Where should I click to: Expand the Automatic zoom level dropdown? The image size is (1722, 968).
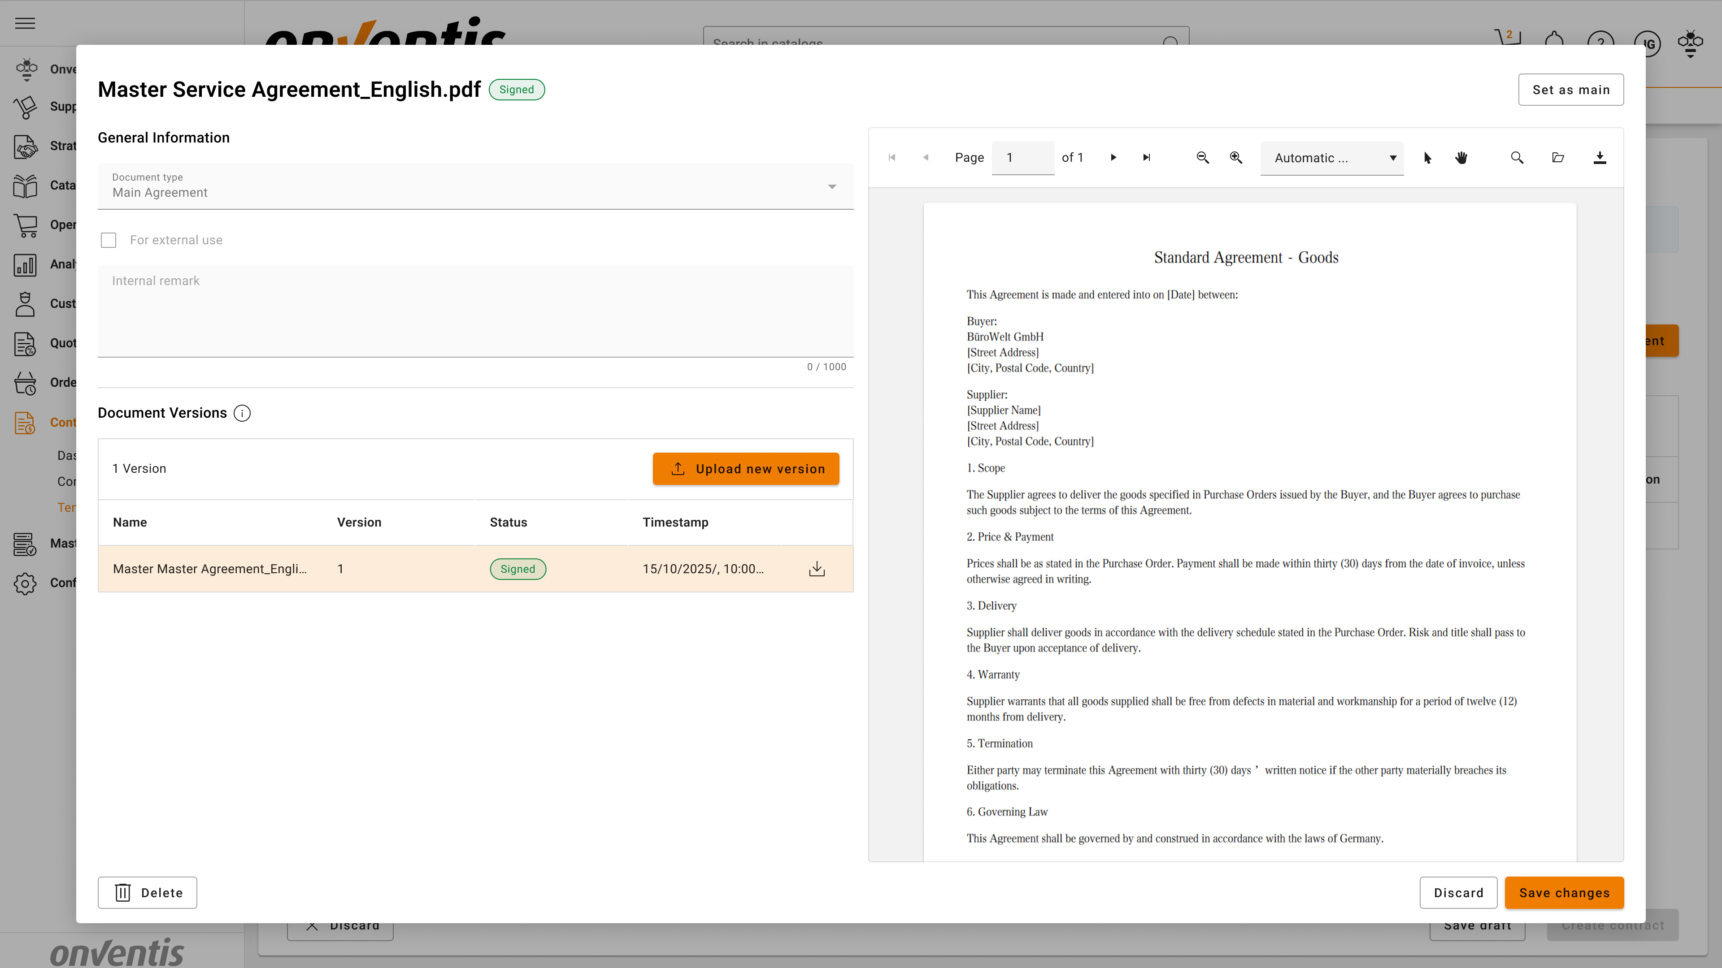(x=1331, y=158)
